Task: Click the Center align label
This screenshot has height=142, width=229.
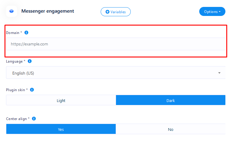Action: coord(18,119)
